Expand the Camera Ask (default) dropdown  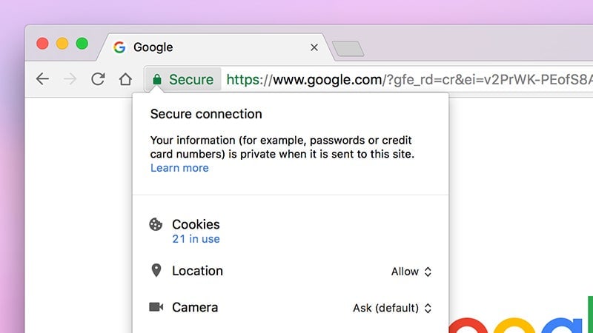tap(391, 308)
